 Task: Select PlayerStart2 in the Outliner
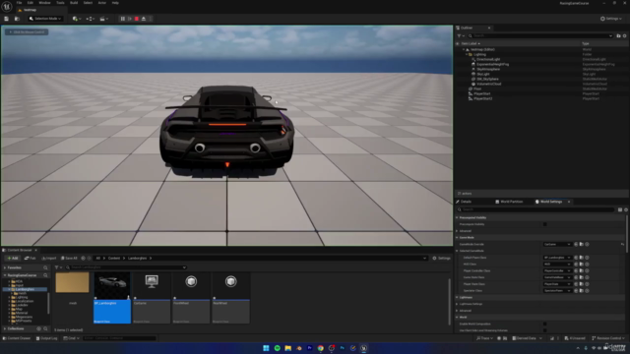483,98
